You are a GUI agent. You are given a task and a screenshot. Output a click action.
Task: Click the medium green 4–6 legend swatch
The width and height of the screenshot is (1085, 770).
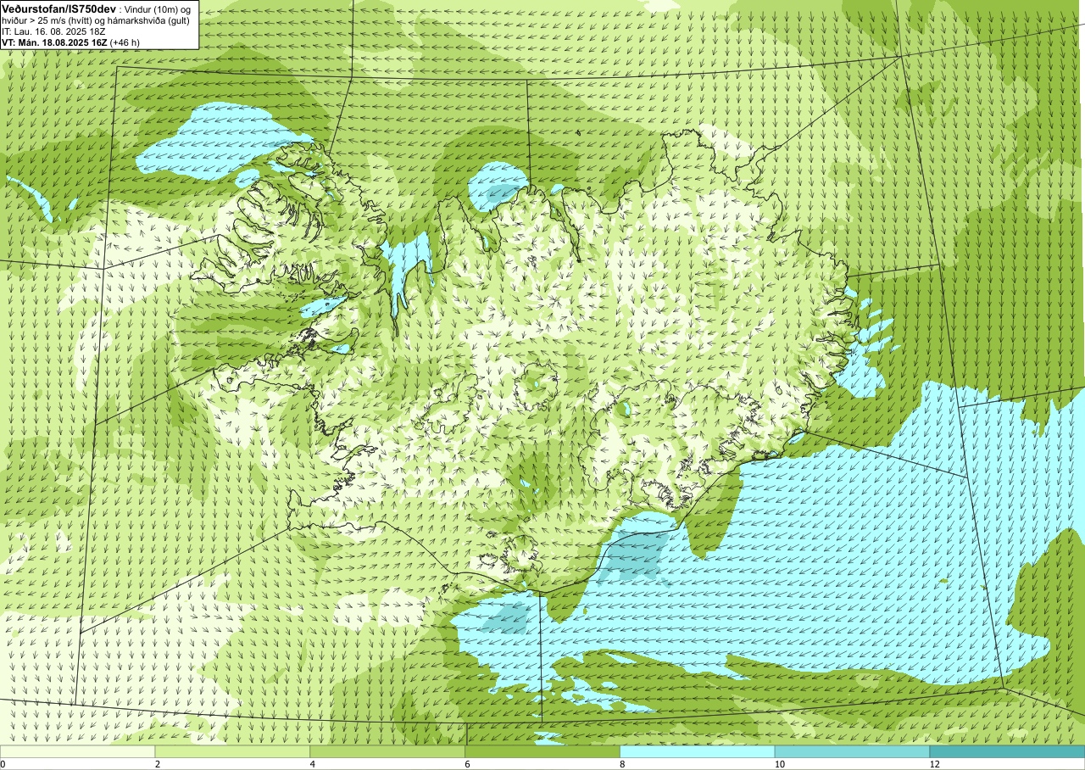387,751
